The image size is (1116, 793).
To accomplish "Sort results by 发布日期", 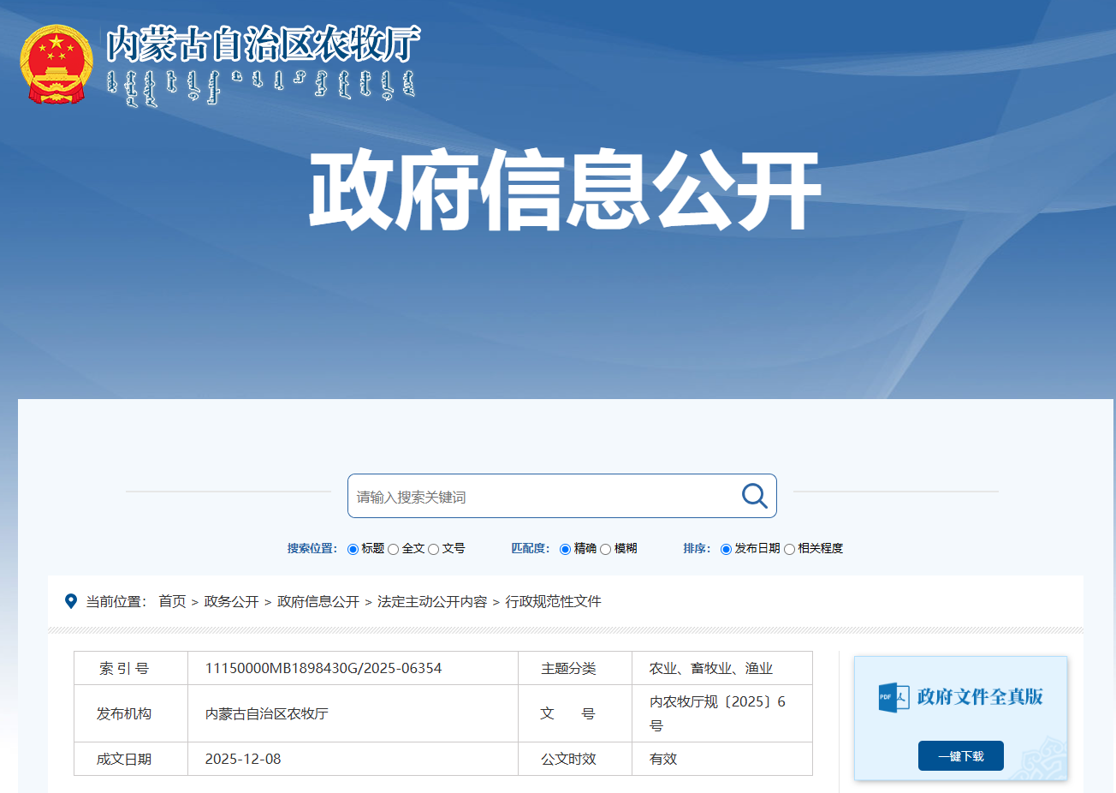I will 726,549.
